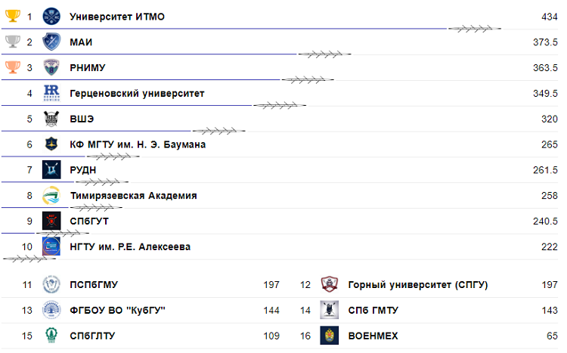Click the Тимирязевская Академия logo
This screenshot has height=353, width=567.
pyautogui.click(x=51, y=196)
